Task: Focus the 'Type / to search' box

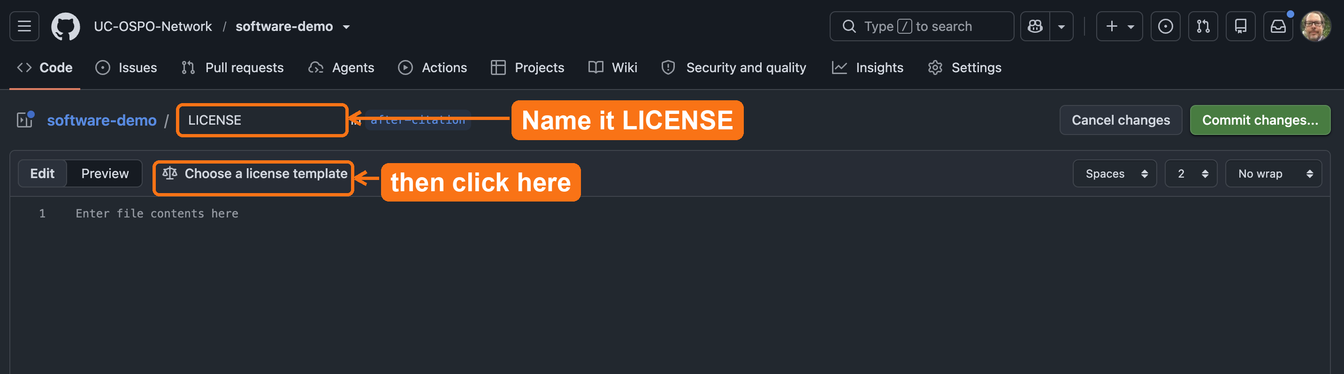Action: (921, 26)
